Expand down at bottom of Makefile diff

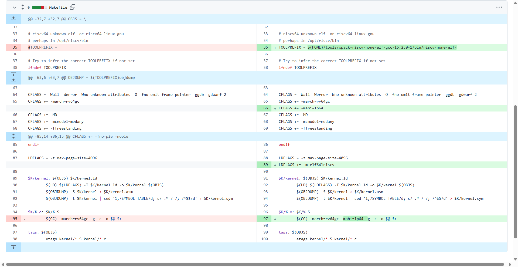pos(13,247)
